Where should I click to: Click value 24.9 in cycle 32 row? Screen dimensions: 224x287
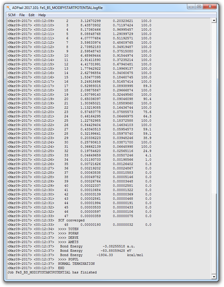click(x=147, y=151)
